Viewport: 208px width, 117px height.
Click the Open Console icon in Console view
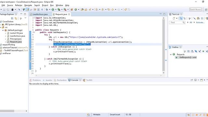201,80
